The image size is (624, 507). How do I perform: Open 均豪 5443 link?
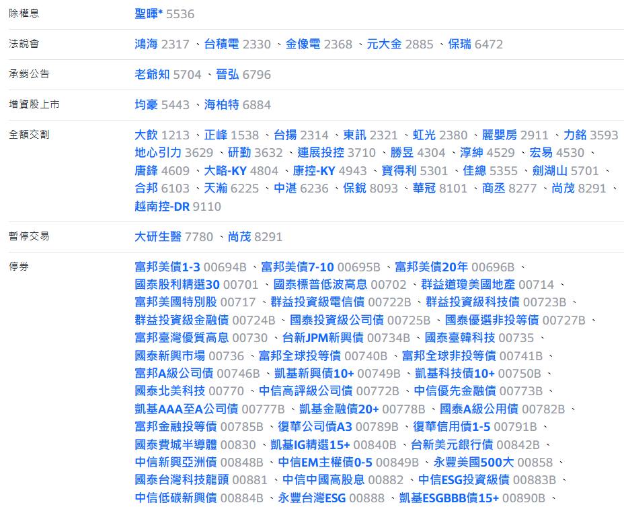pyautogui.click(x=162, y=105)
